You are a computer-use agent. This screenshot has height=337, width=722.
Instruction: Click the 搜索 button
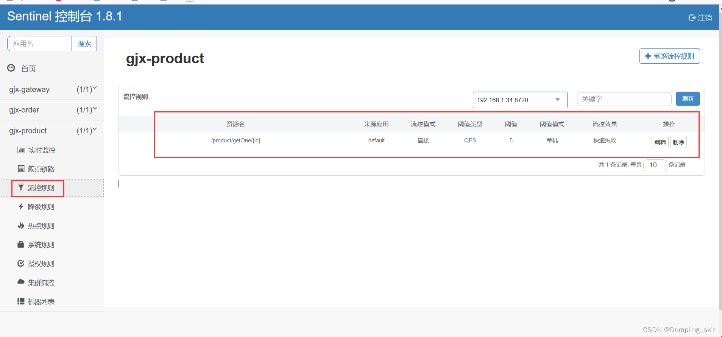84,44
